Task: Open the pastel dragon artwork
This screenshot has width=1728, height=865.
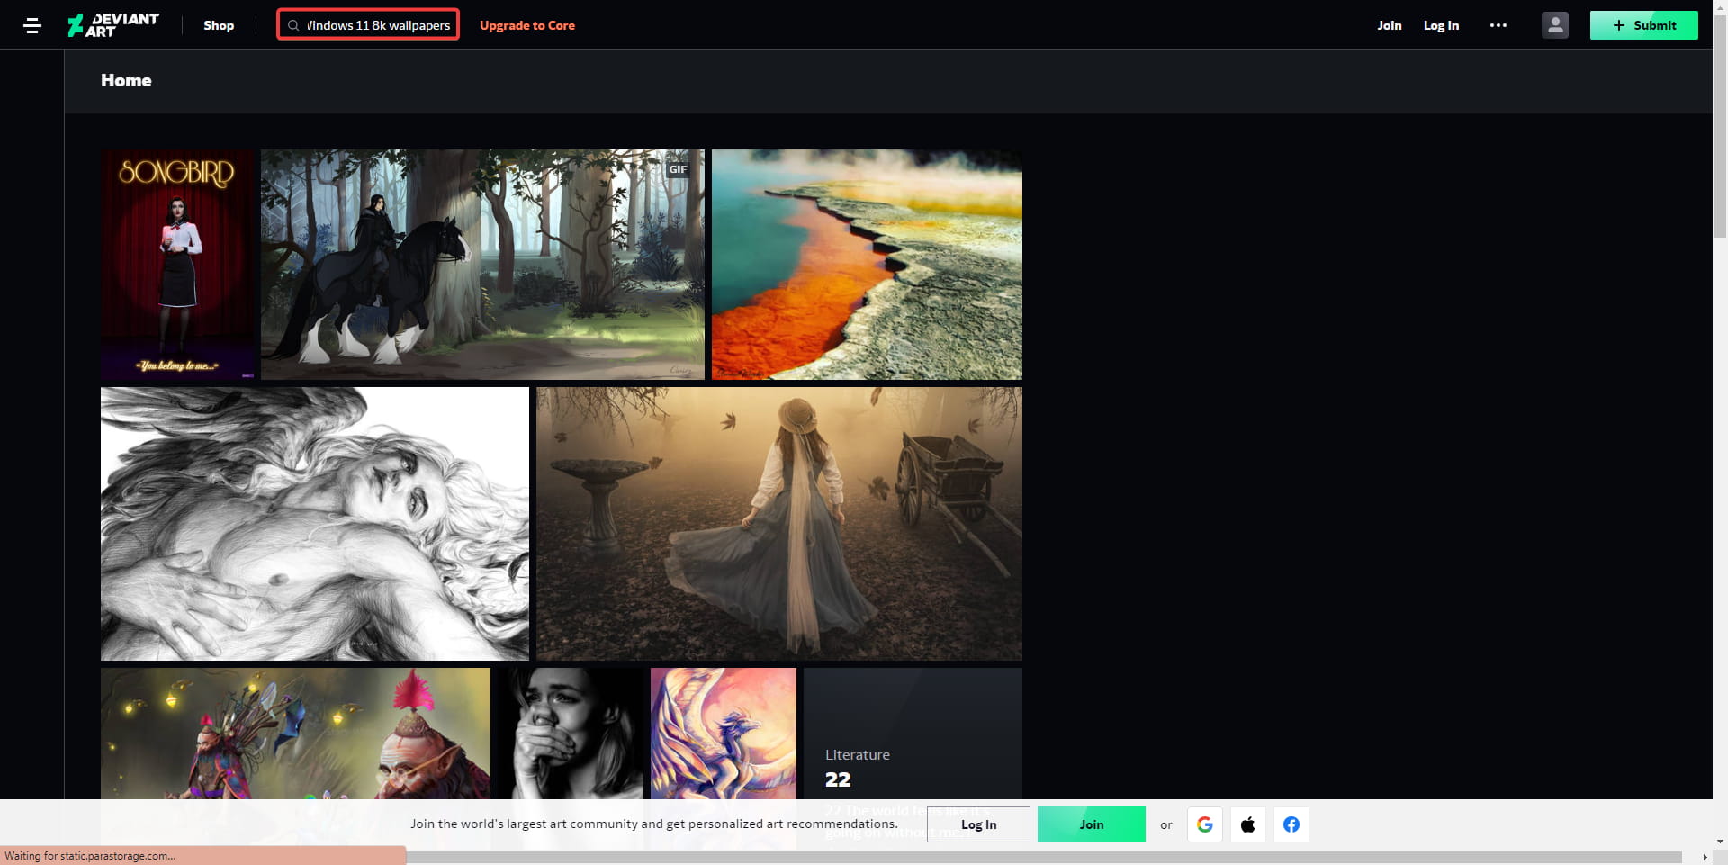Action: point(724,734)
